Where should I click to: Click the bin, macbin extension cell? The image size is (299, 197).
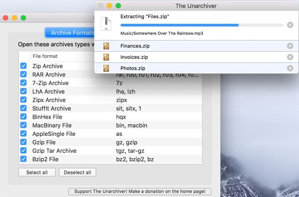132,125
